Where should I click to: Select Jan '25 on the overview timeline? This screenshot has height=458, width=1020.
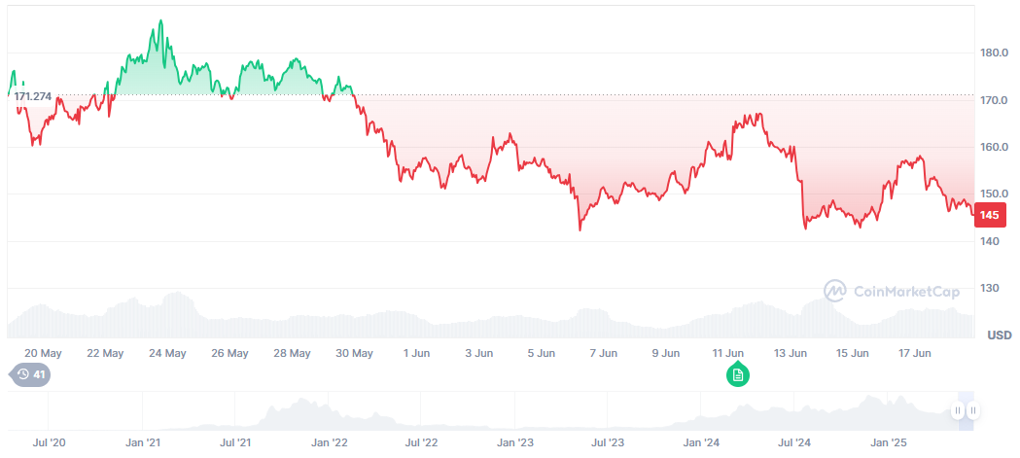[x=889, y=442]
